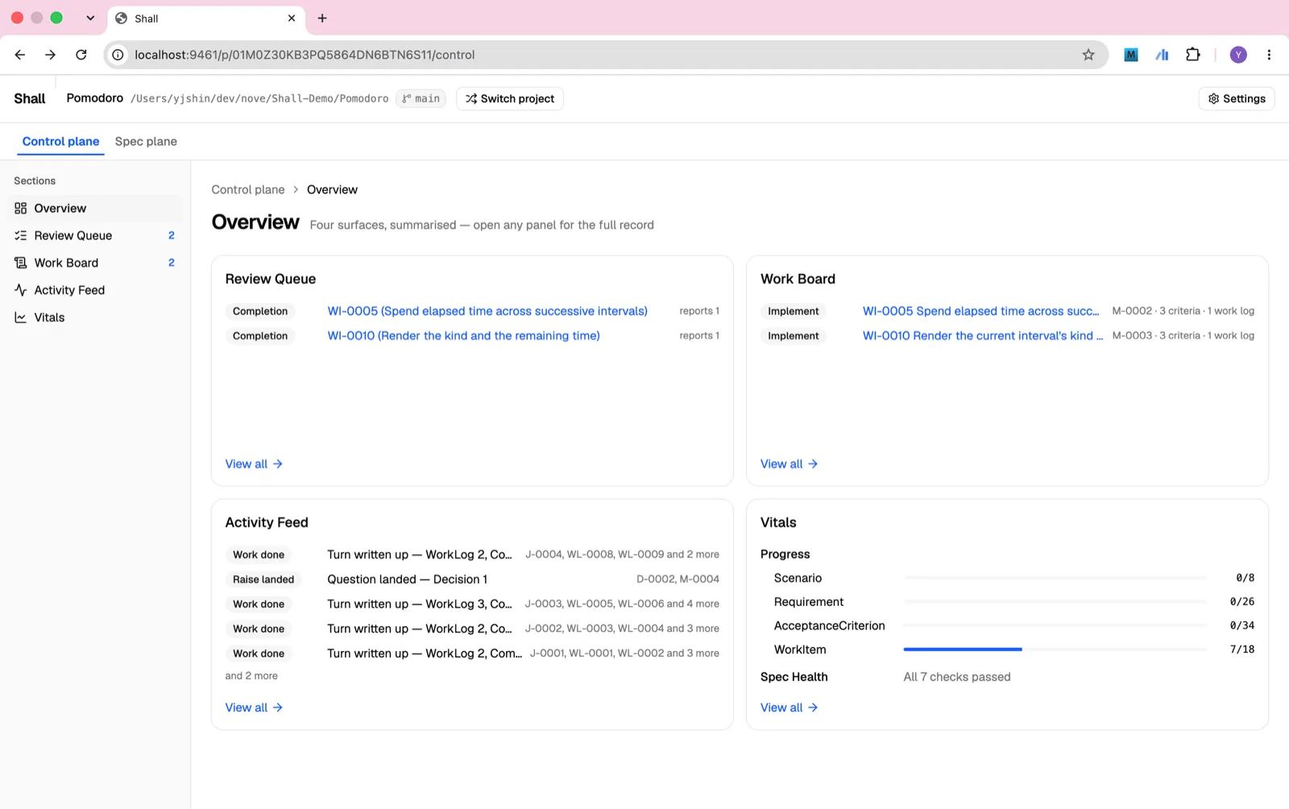The height and width of the screenshot is (809, 1289).
Task: Click View all in the Activity Feed panel
Action: pyautogui.click(x=254, y=707)
